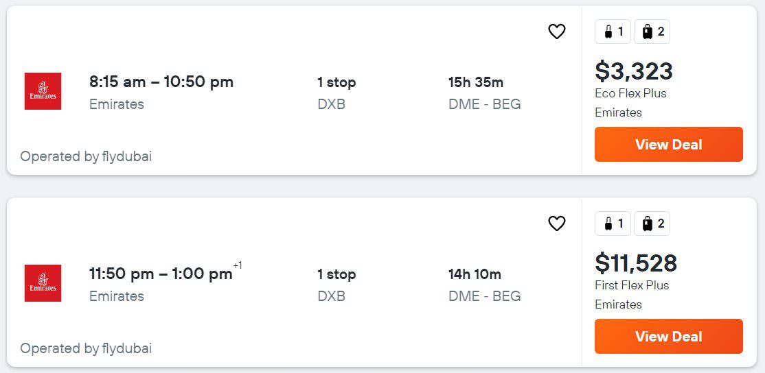This screenshot has height=373, width=765.
Task: Select the 11:50 pm – 1:00 pm departure time
Action: tap(161, 274)
